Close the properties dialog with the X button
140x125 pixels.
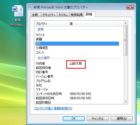130,7
